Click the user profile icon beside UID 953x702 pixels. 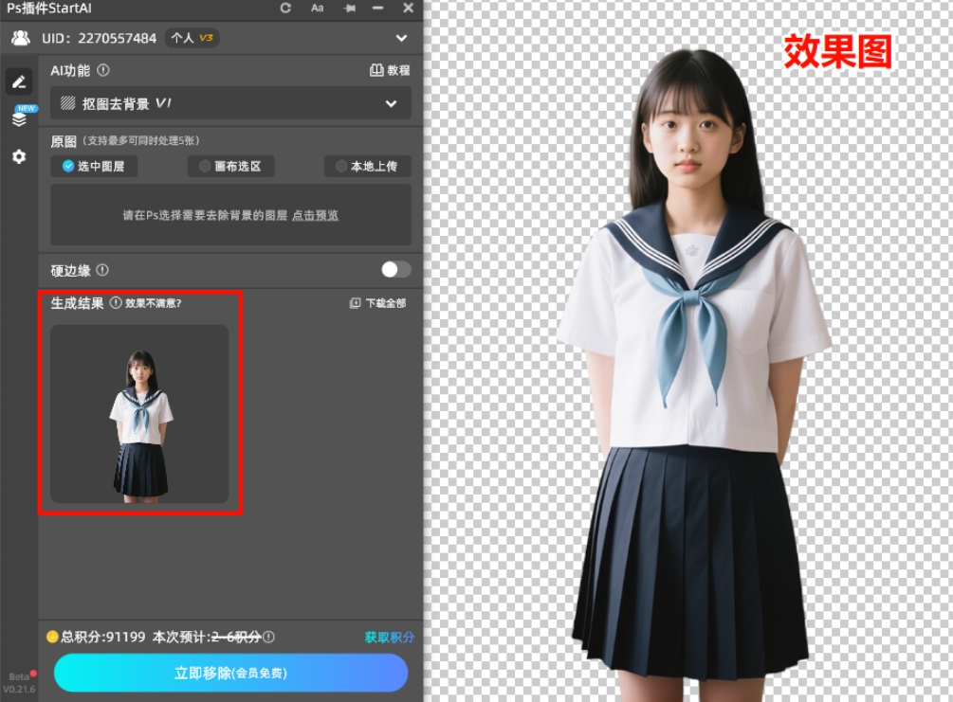21,39
